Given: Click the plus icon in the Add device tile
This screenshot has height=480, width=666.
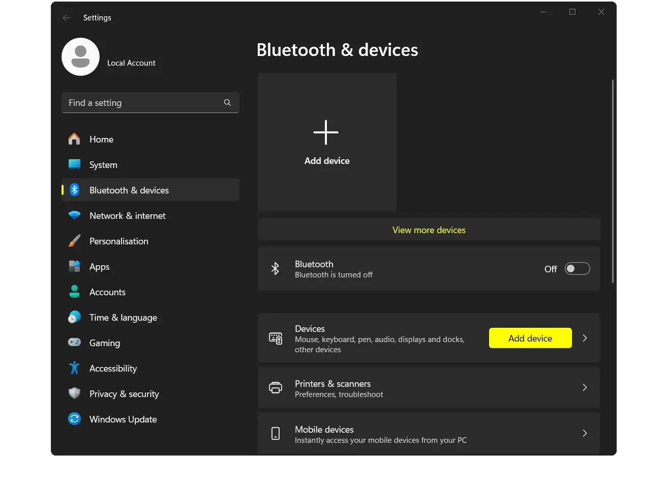Looking at the screenshot, I should point(326,132).
